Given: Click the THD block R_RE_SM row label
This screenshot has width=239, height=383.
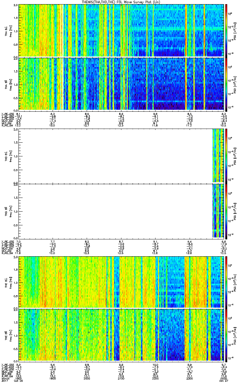Looking at the screenshot, I should tap(7, 253).
